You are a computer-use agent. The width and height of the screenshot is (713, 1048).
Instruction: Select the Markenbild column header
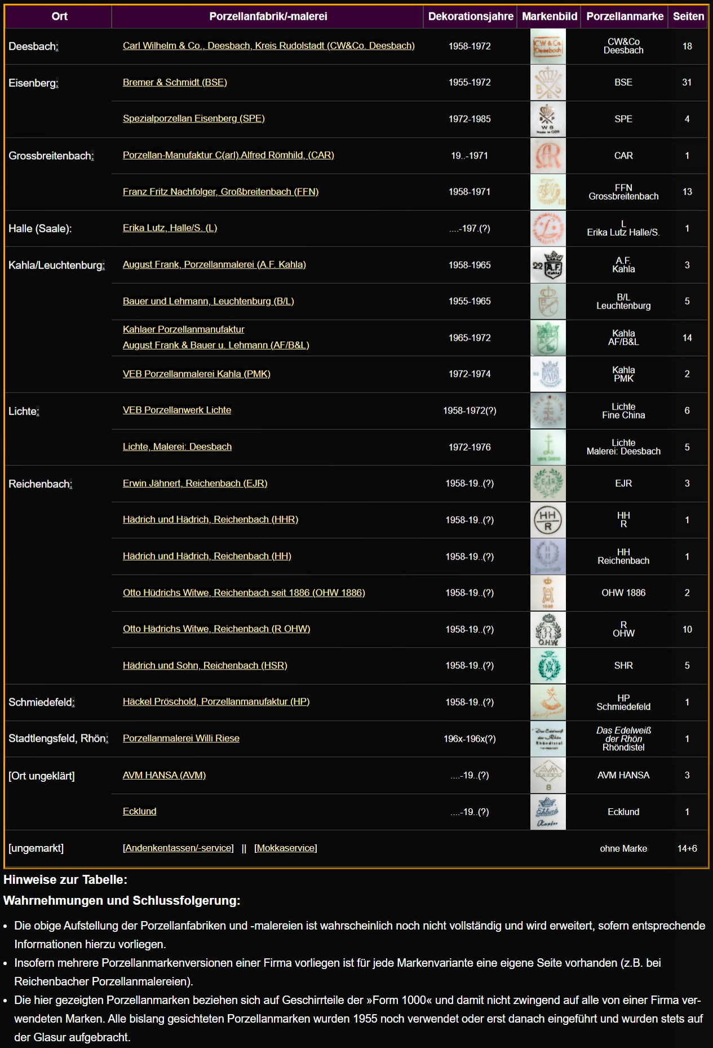pyautogui.click(x=550, y=16)
